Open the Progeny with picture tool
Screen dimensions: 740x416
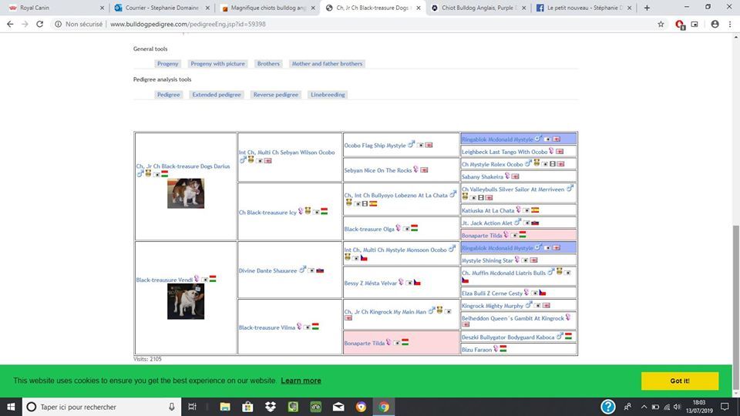coord(218,64)
